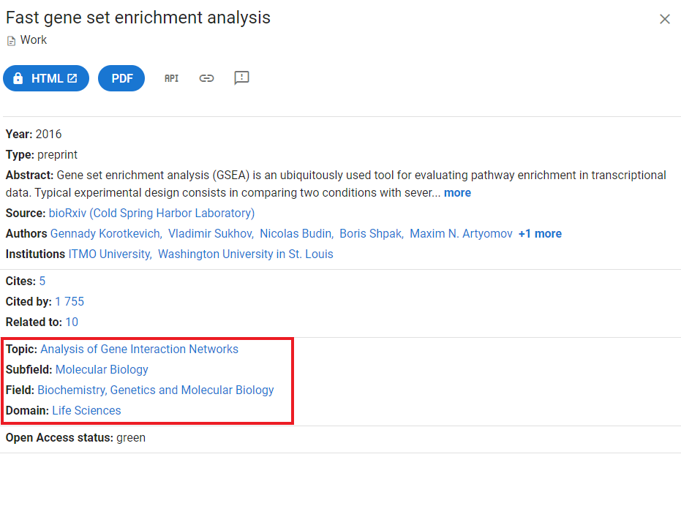Open the PDF button

pyautogui.click(x=121, y=78)
